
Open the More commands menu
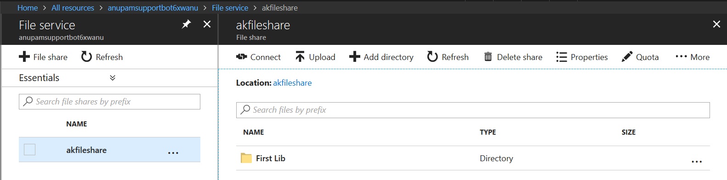click(693, 57)
